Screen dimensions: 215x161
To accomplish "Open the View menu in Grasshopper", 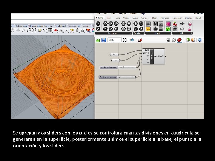I will tap(113, 13).
